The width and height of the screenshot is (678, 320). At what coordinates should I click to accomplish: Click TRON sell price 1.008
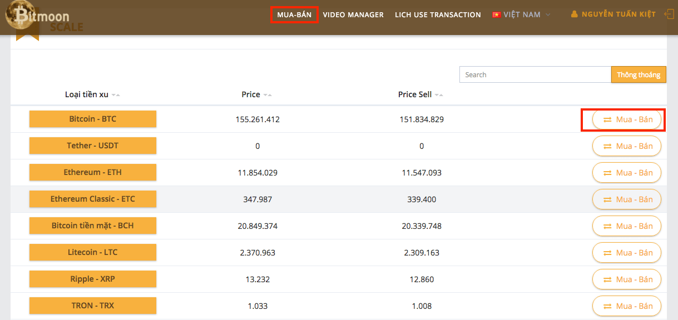click(422, 306)
